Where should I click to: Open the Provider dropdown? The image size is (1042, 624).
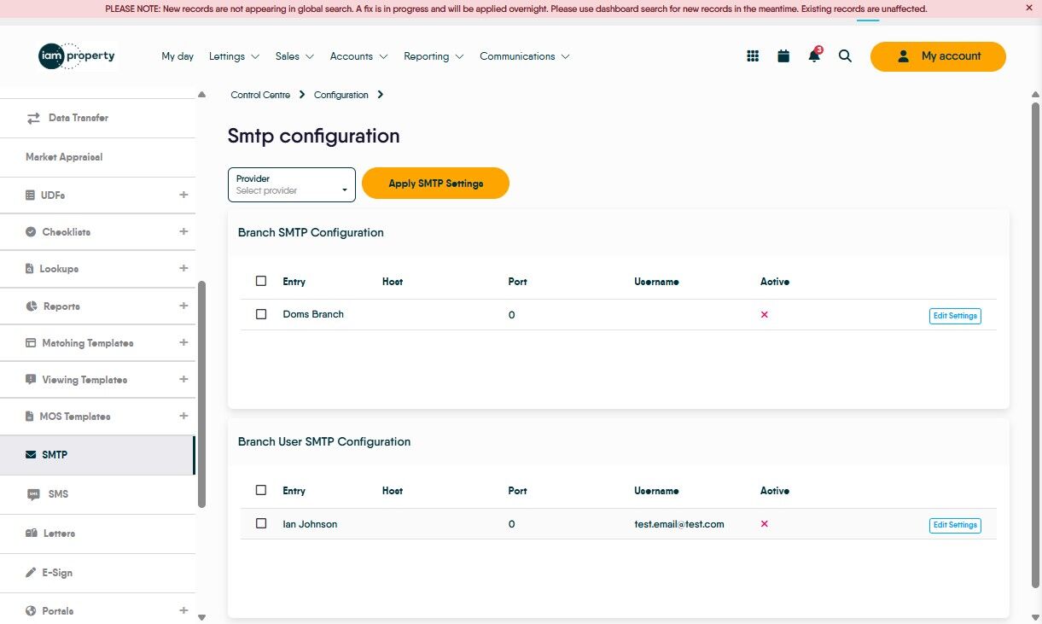292,184
